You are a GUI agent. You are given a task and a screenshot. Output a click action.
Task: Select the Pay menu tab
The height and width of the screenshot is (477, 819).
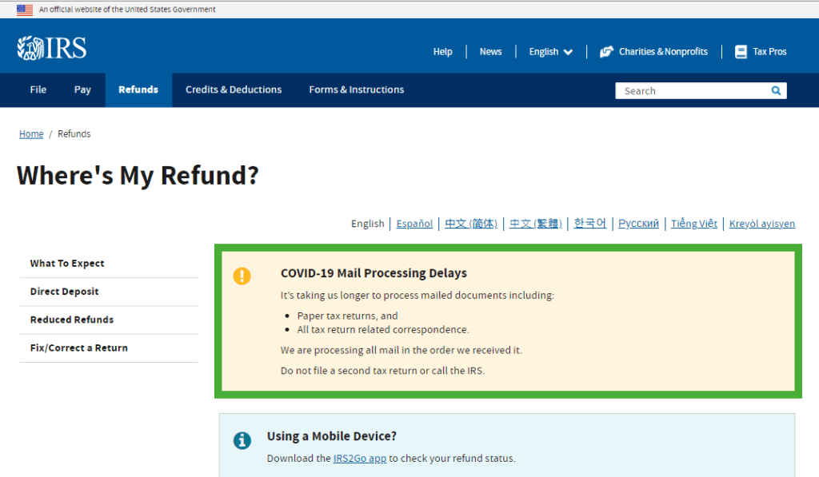tap(82, 89)
